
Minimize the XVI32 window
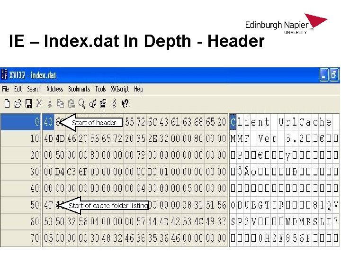pyautogui.click(x=324, y=75)
